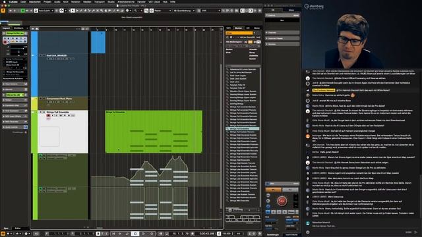Click the Control Room level slider bar

point(282,184)
